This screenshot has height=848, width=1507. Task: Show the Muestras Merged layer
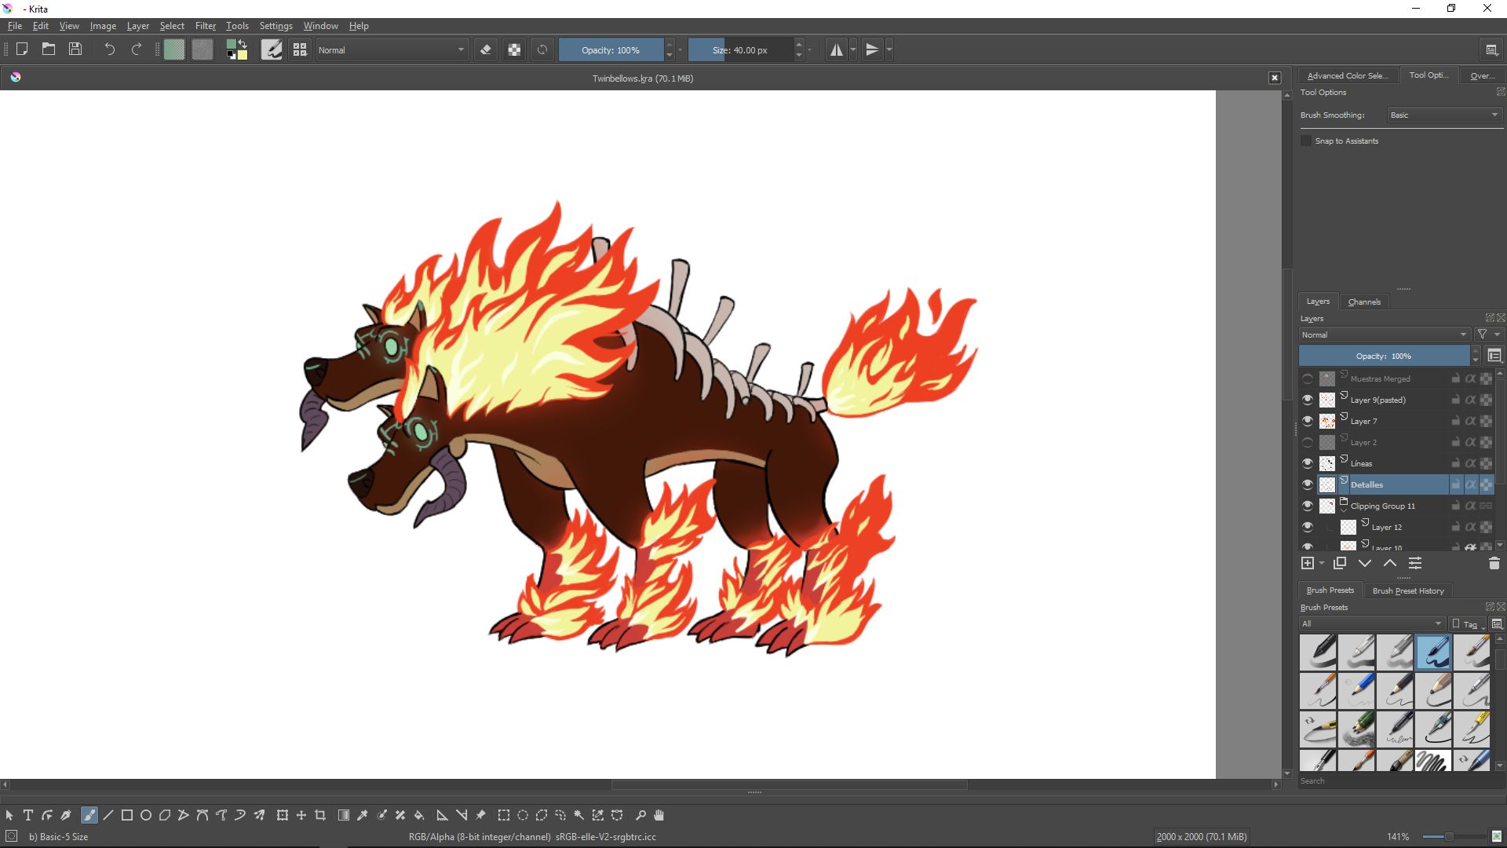(1308, 378)
